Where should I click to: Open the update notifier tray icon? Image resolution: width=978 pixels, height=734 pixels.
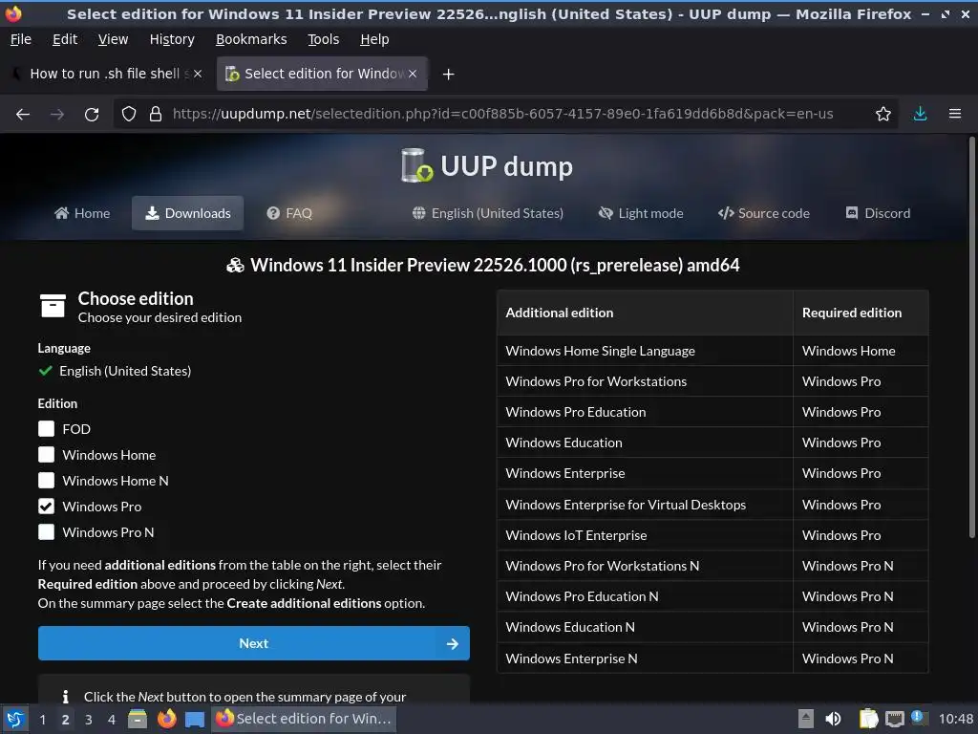pyautogui.click(x=919, y=718)
